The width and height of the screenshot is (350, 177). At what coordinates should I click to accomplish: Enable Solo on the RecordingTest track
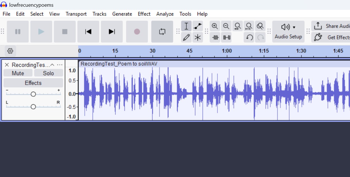[48, 73]
